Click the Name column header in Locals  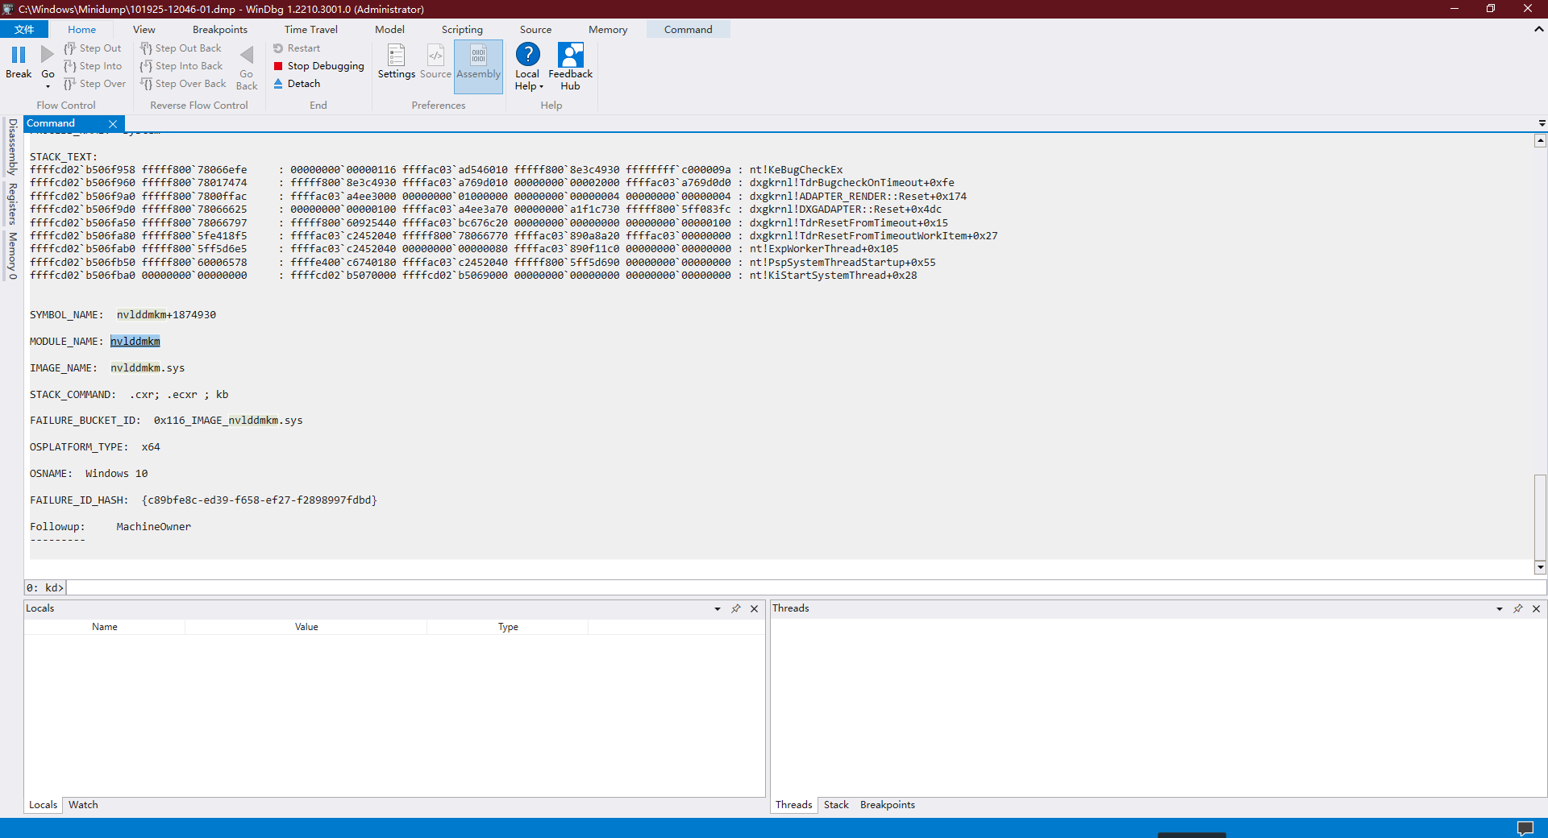point(105,627)
